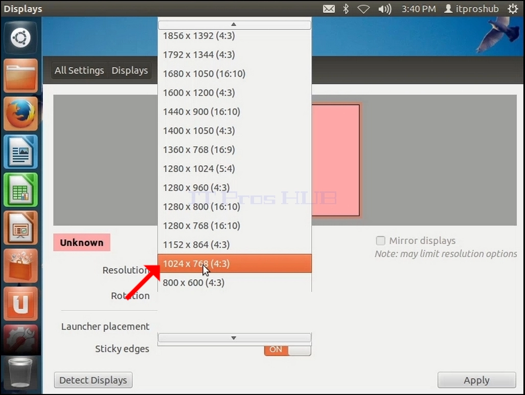This screenshot has height=395, width=525.
Task: Open LibreOffice Calc from launcher
Action: click(x=21, y=190)
